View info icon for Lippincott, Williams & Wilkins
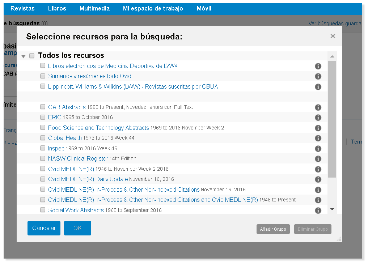Image resolution: width=368 pixels, height=264 pixels. [318, 87]
